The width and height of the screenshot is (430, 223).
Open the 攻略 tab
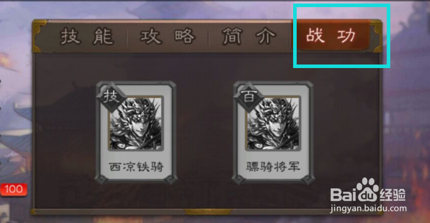(167, 37)
